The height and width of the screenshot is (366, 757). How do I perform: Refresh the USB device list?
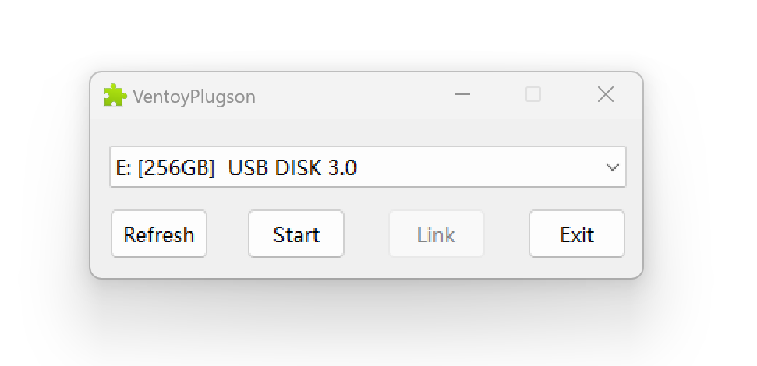(x=159, y=234)
